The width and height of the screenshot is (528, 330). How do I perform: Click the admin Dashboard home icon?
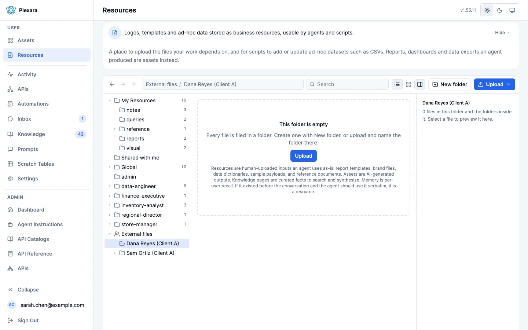pos(10,210)
